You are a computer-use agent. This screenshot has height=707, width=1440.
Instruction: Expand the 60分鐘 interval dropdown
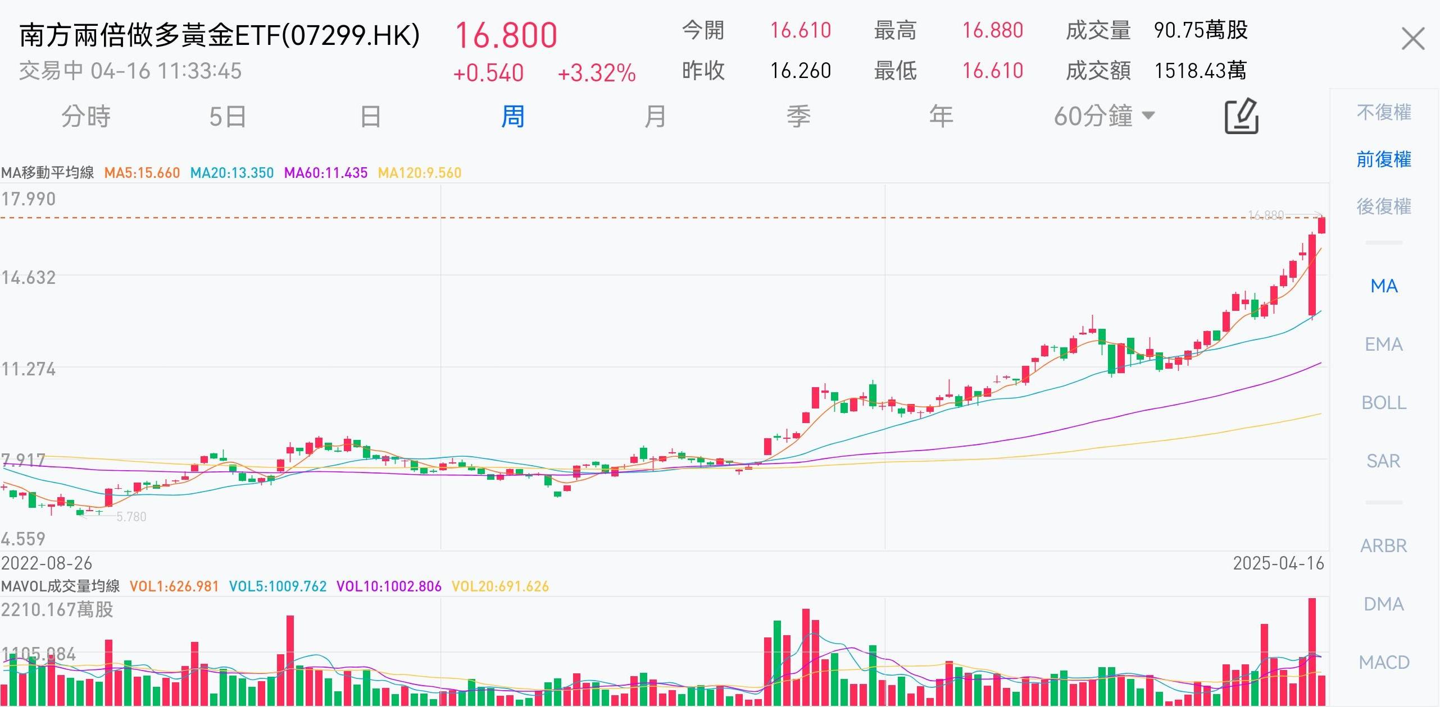tap(1104, 116)
